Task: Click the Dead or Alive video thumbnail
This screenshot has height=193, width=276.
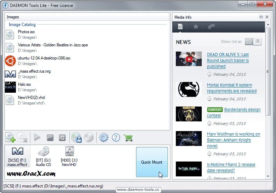Action: click(x=189, y=59)
